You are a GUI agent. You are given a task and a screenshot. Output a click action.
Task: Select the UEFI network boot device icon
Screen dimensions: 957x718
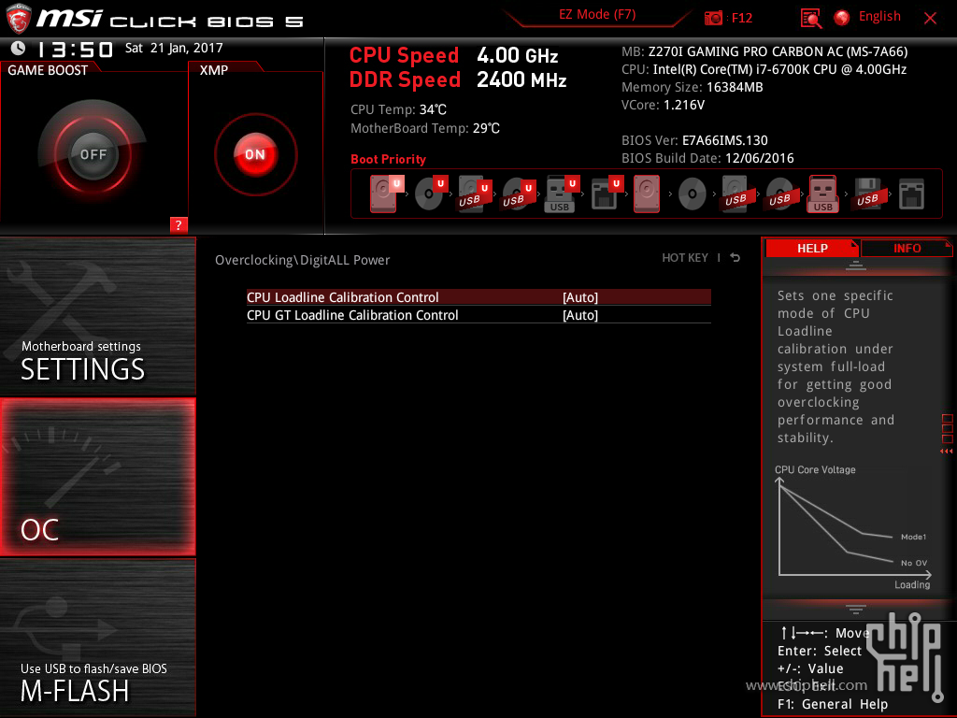click(x=606, y=194)
